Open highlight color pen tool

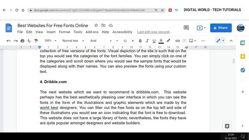[x=168, y=40]
